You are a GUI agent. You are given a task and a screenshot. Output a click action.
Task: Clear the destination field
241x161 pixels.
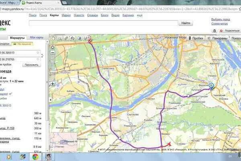click(38, 59)
